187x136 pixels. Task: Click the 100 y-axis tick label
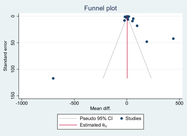(13, 69)
